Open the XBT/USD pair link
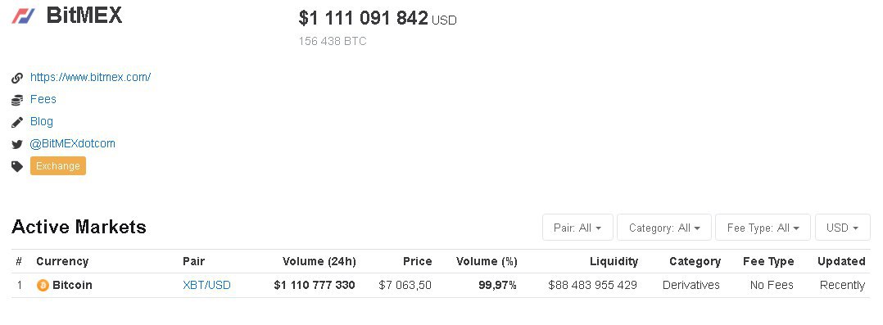883x325 pixels. [206, 285]
